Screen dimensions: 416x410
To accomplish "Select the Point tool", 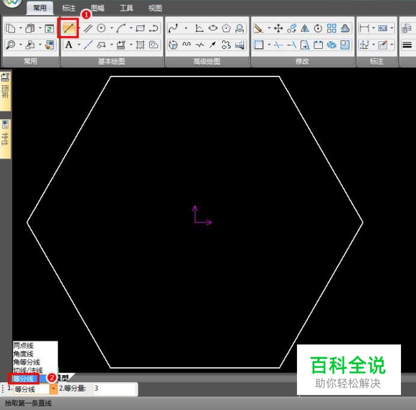I will tap(186, 28).
